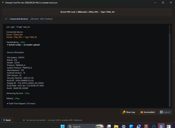Viewport: 175px width, 128px height.
Task: Click the 'Display ID: 15.8_Z2472_AXIAN_AF_VDMS' line
Action: pyautogui.click(x=25, y=83)
